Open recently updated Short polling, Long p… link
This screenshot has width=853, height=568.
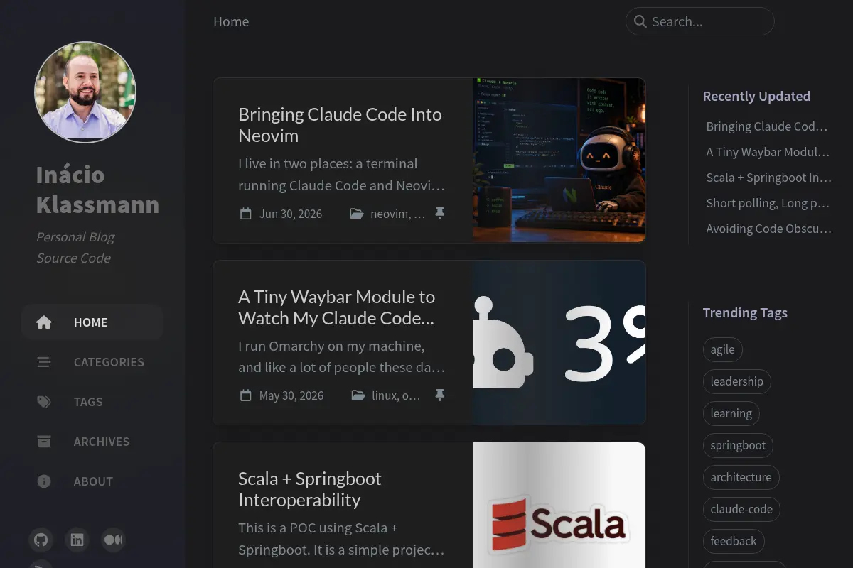(x=768, y=203)
